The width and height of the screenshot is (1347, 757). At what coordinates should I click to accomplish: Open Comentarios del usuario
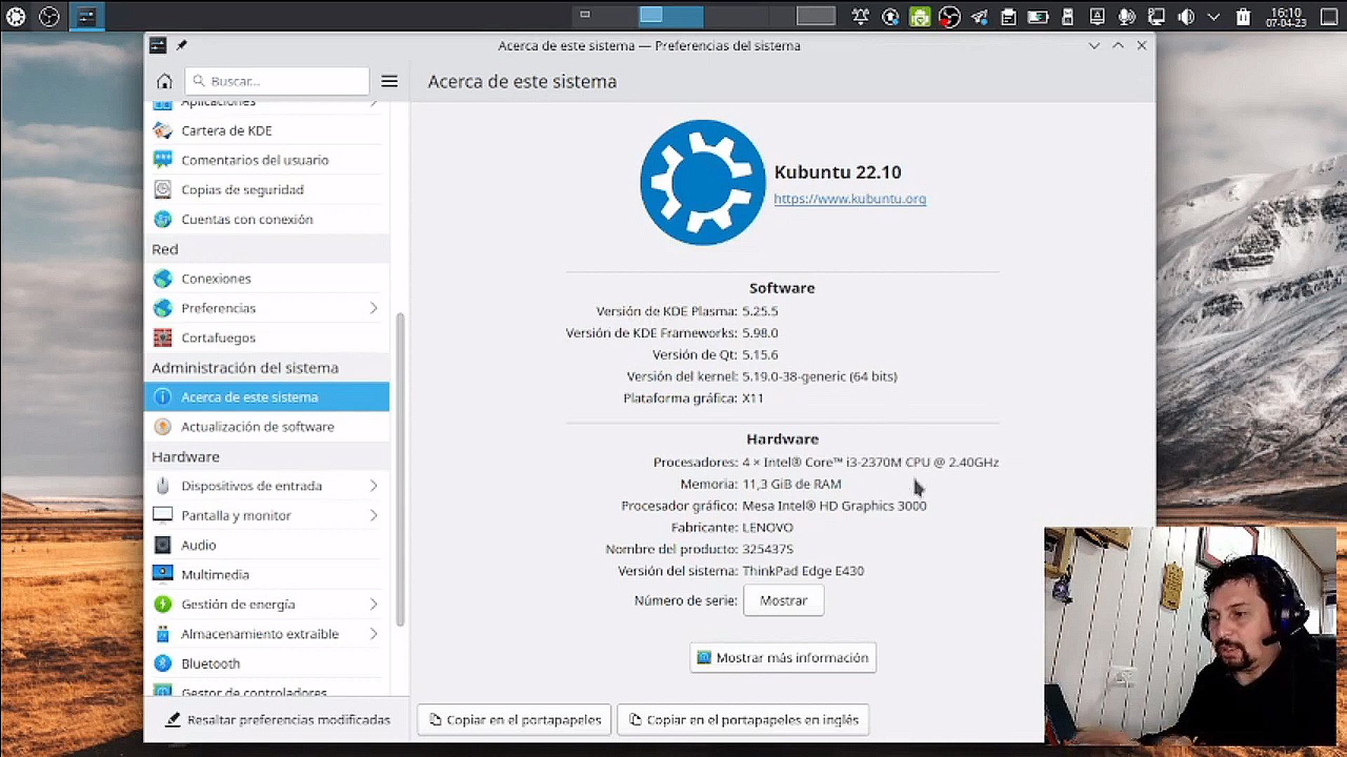(267, 160)
